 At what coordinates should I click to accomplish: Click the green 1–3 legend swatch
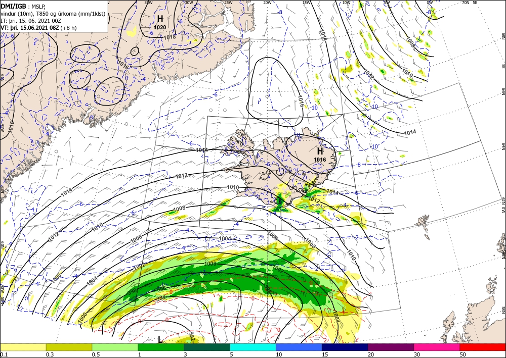(x=161, y=347)
